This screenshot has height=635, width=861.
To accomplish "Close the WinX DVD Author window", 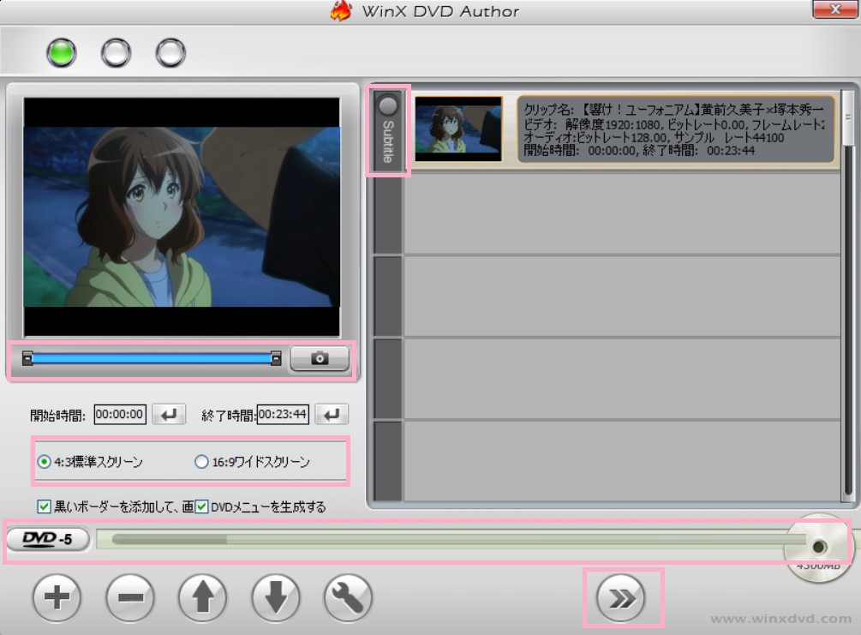I will click(834, 9).
